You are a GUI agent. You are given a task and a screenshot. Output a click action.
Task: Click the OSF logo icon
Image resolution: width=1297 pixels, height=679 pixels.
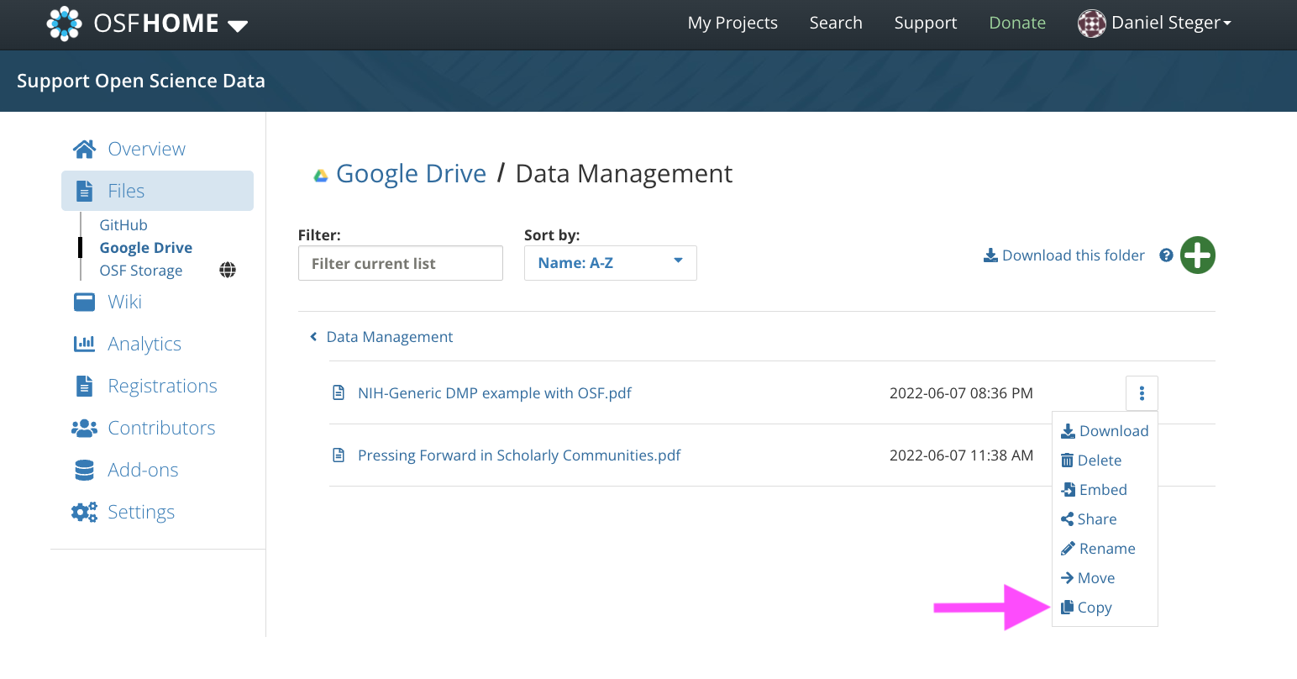pyautogui.click(x=65, y=24)
